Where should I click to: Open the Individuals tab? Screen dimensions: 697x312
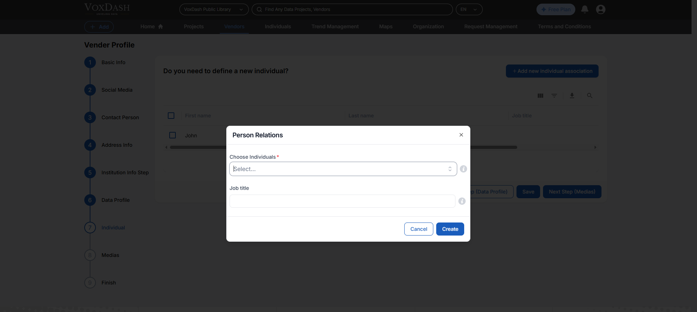click(278, 26)
